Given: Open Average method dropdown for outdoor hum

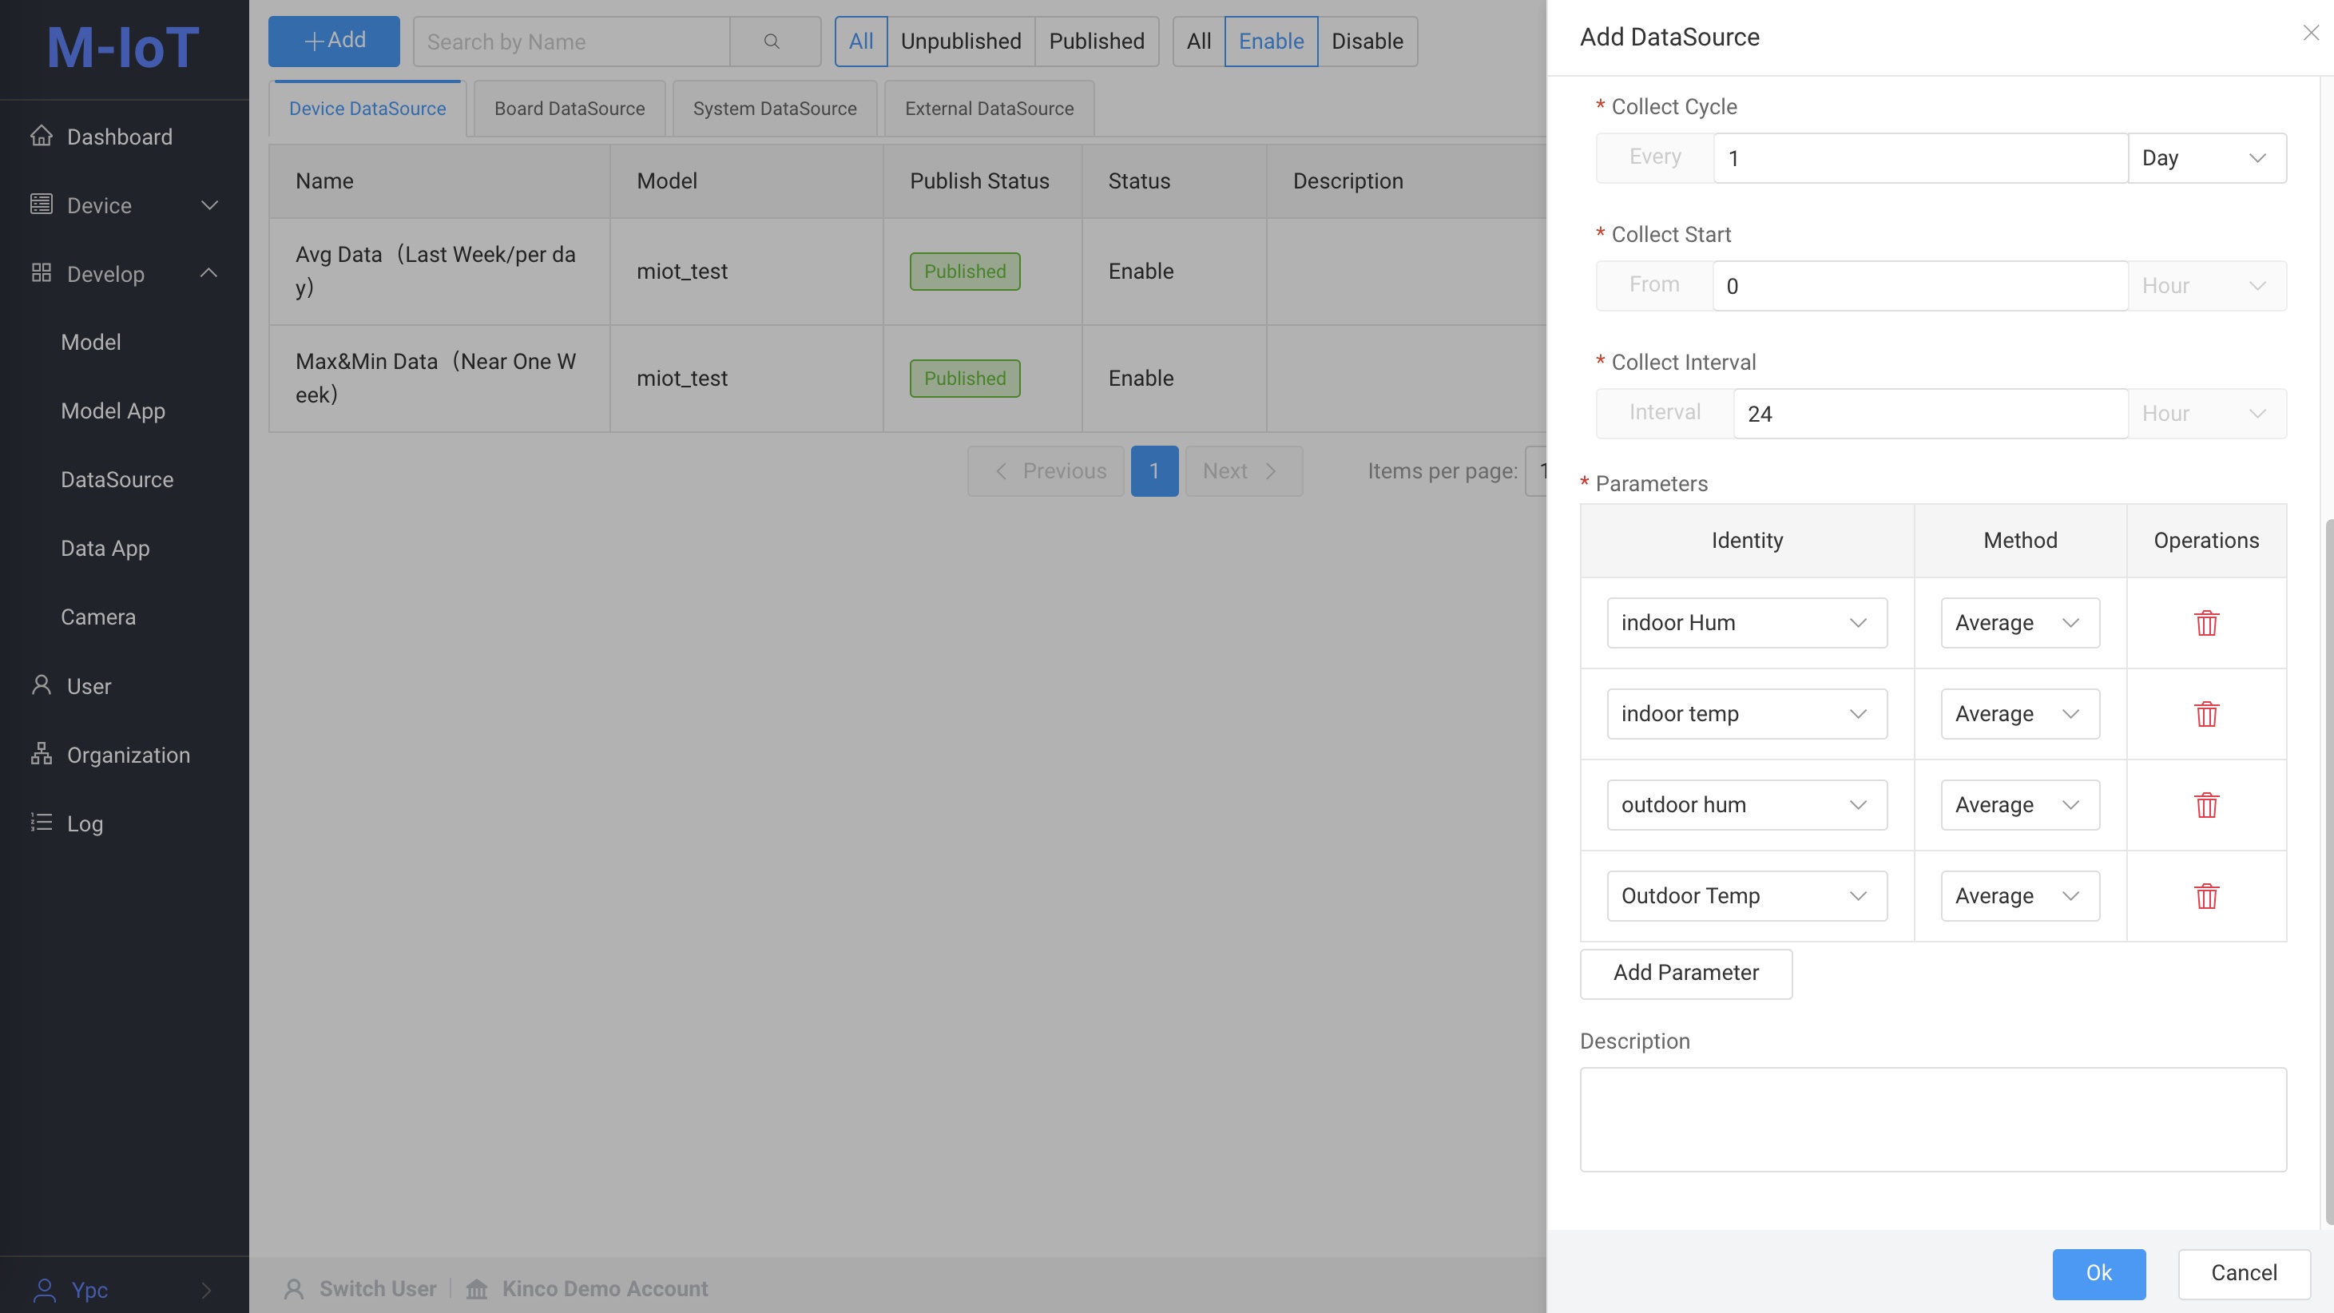Looking at the screenshot, I should coord(2019,805).
